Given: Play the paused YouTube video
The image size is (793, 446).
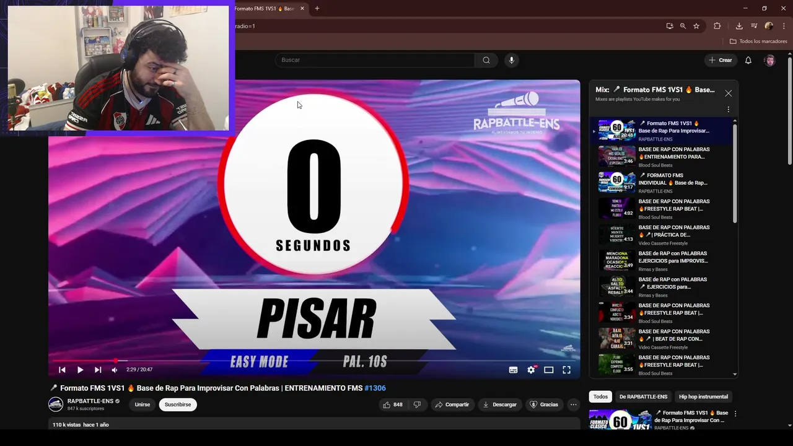Looking at the screenshot, I should (80, 370).
